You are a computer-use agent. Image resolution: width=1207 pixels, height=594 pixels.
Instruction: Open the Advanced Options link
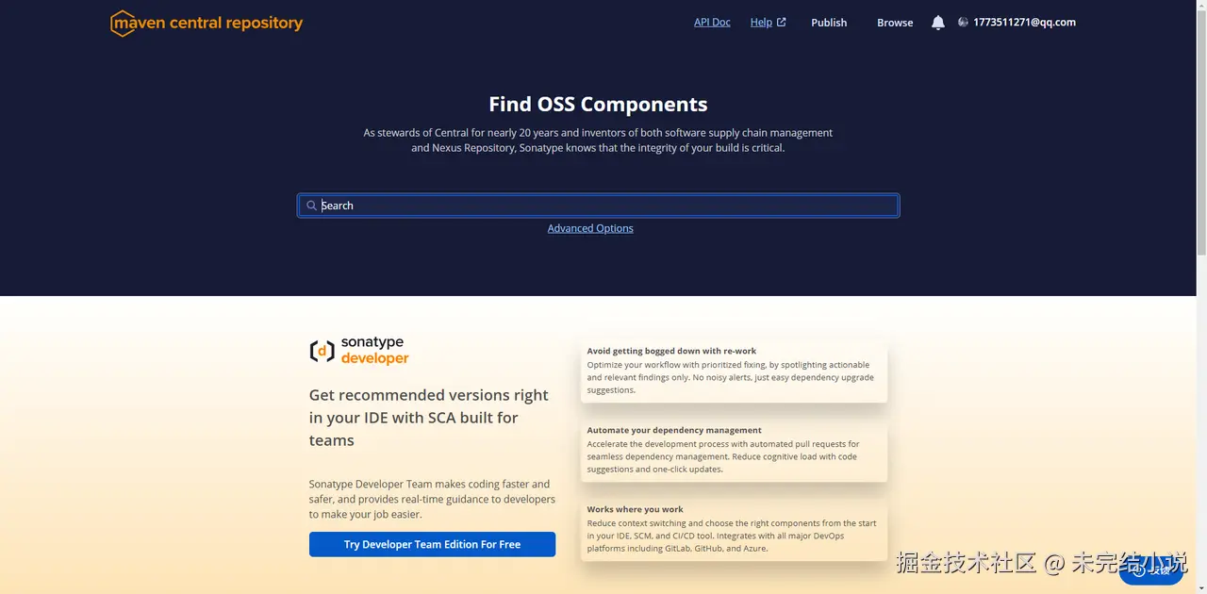(x=590, y=228)
